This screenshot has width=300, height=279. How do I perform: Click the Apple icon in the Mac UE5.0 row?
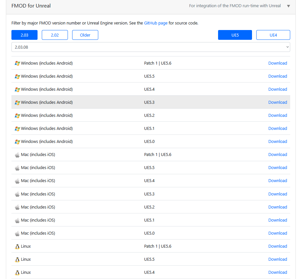(17, 233)
